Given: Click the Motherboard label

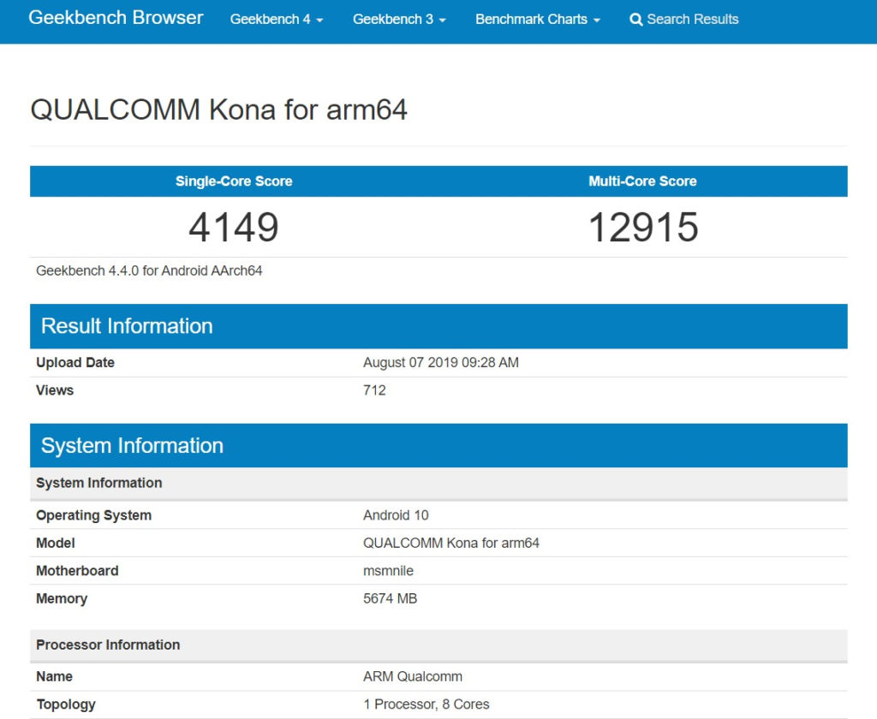Looking at the screenshot, I should [x=77, y=571].
